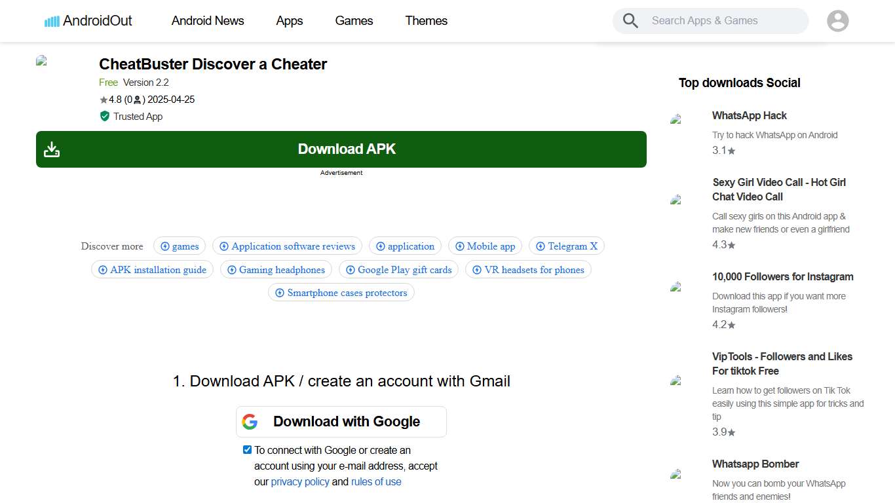This screenshot has width=895, height=503.
Task: Click the user account avatar icon
Action: pos(837,20)
